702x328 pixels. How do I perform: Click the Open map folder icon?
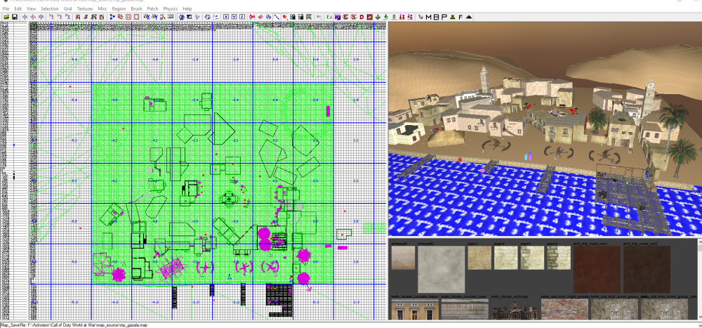[x=7, y=15]
